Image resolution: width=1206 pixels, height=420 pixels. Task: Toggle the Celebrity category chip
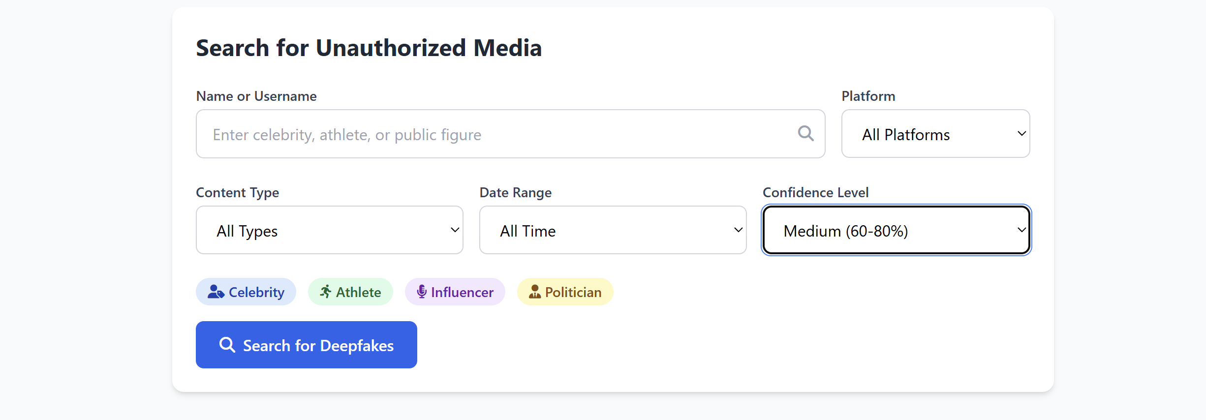click(x=246, y=292)
